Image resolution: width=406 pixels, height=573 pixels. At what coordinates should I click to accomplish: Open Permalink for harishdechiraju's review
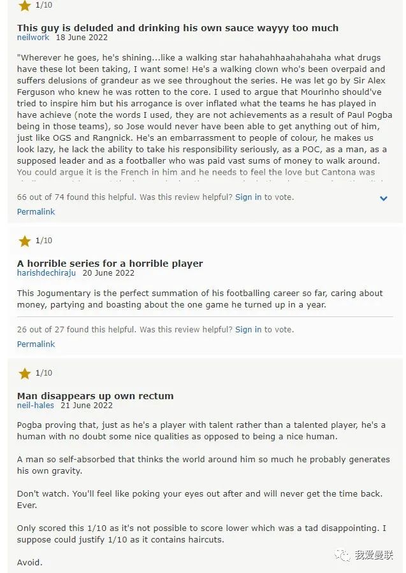coord(36,344)
